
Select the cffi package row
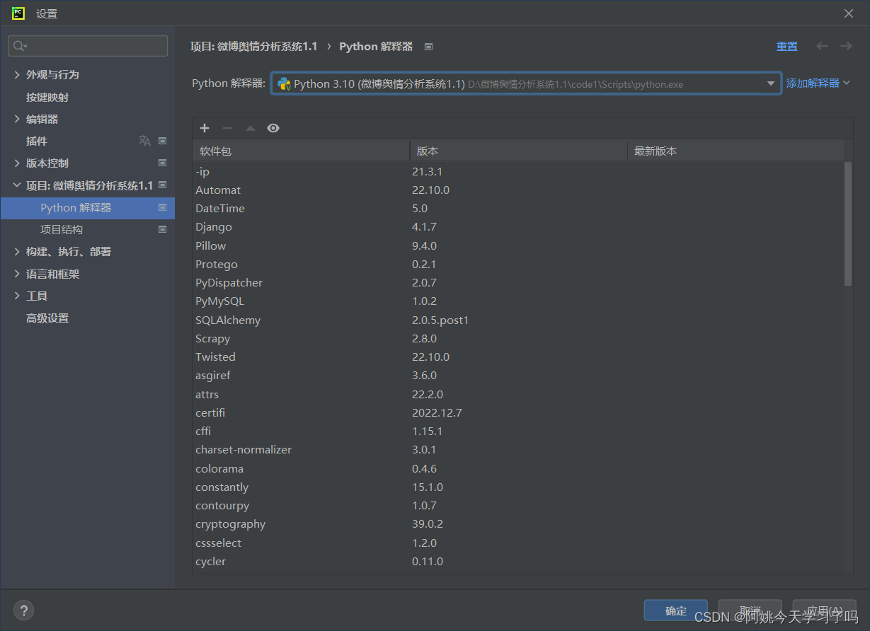tap(518, 431)
